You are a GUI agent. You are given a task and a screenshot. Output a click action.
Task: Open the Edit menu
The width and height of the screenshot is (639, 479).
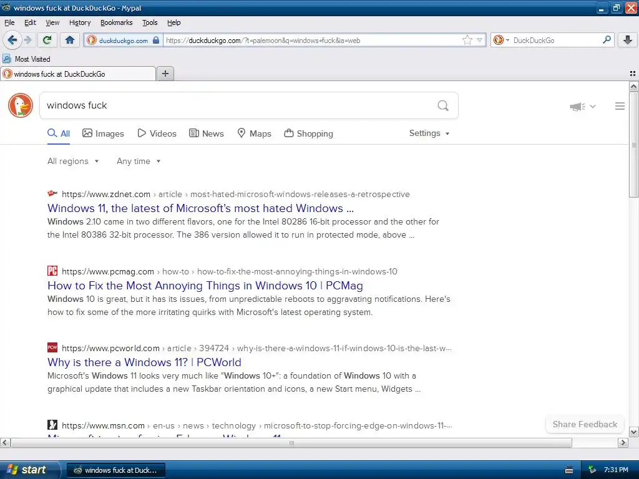(30, 22)
